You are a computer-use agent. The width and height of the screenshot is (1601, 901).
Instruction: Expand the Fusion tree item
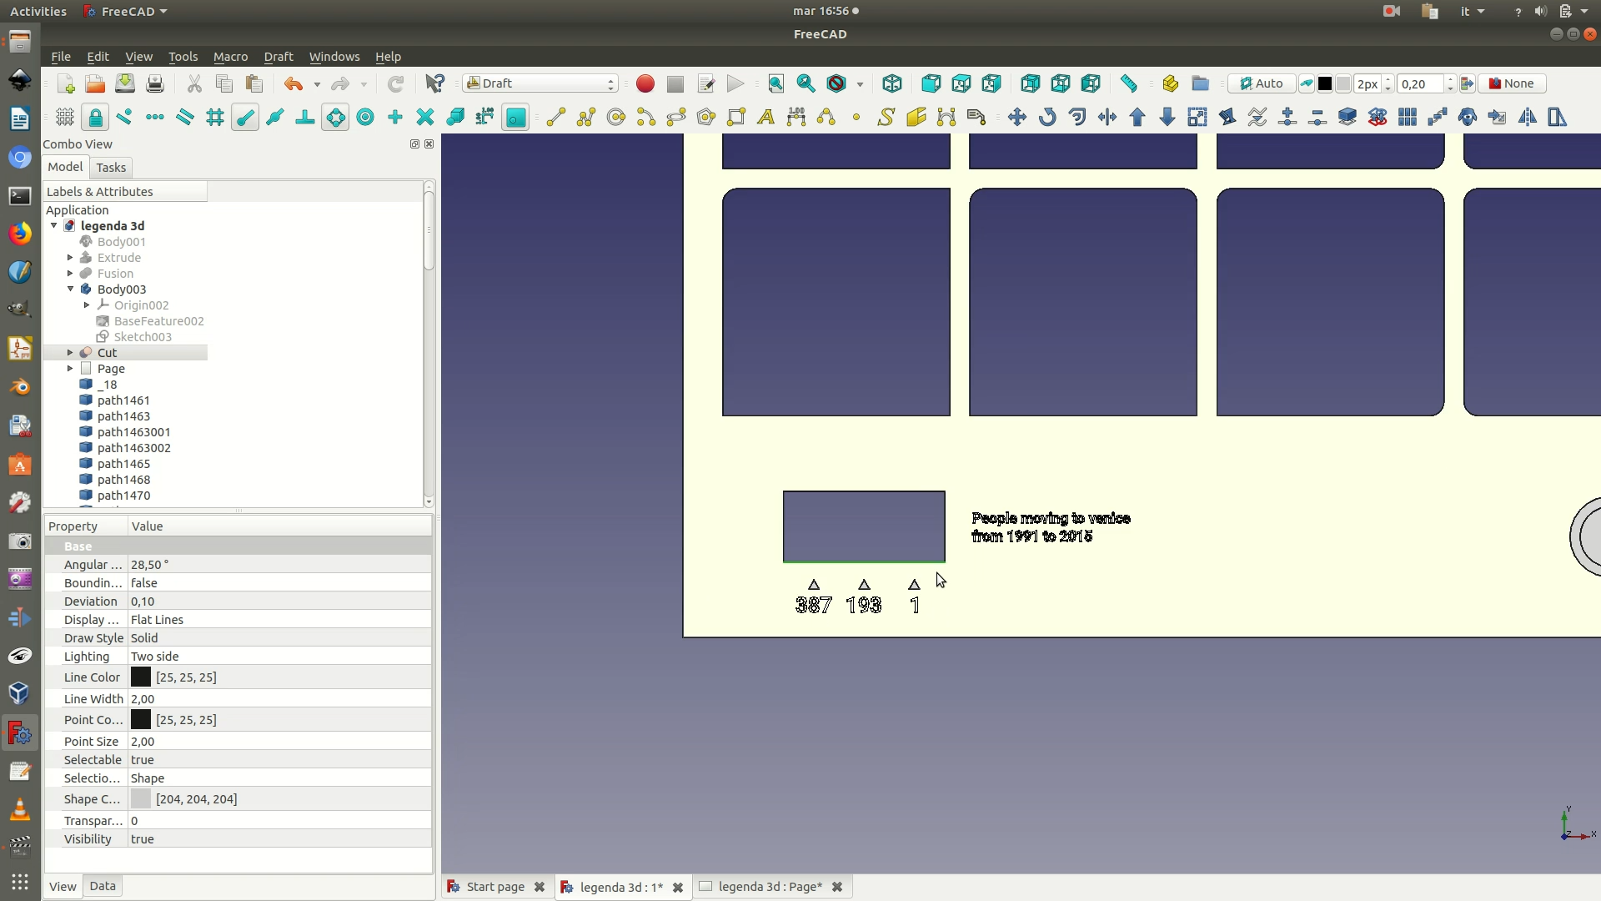point(70,274)
